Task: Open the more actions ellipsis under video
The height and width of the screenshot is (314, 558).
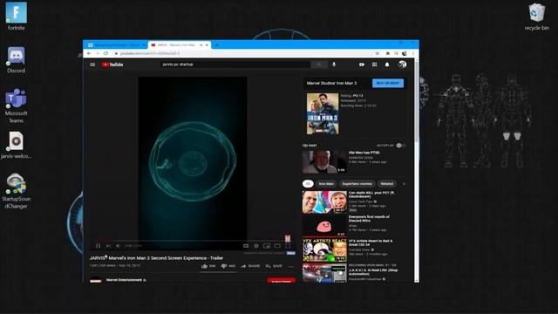Action: tap(290, 266)
